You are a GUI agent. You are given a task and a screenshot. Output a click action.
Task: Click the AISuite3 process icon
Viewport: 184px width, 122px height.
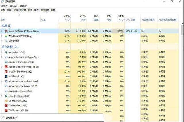6,77
